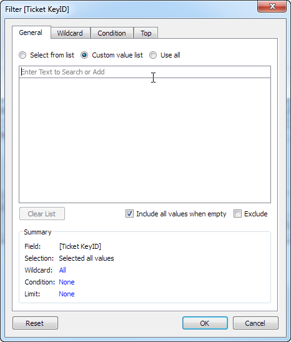The image size is (291, 342).
Task: Open the Wildcard 'All' link in Summary
Action: (x=62, y=270)
